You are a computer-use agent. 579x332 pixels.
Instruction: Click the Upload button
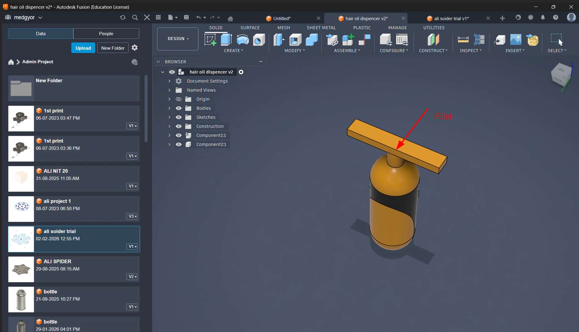83,48
